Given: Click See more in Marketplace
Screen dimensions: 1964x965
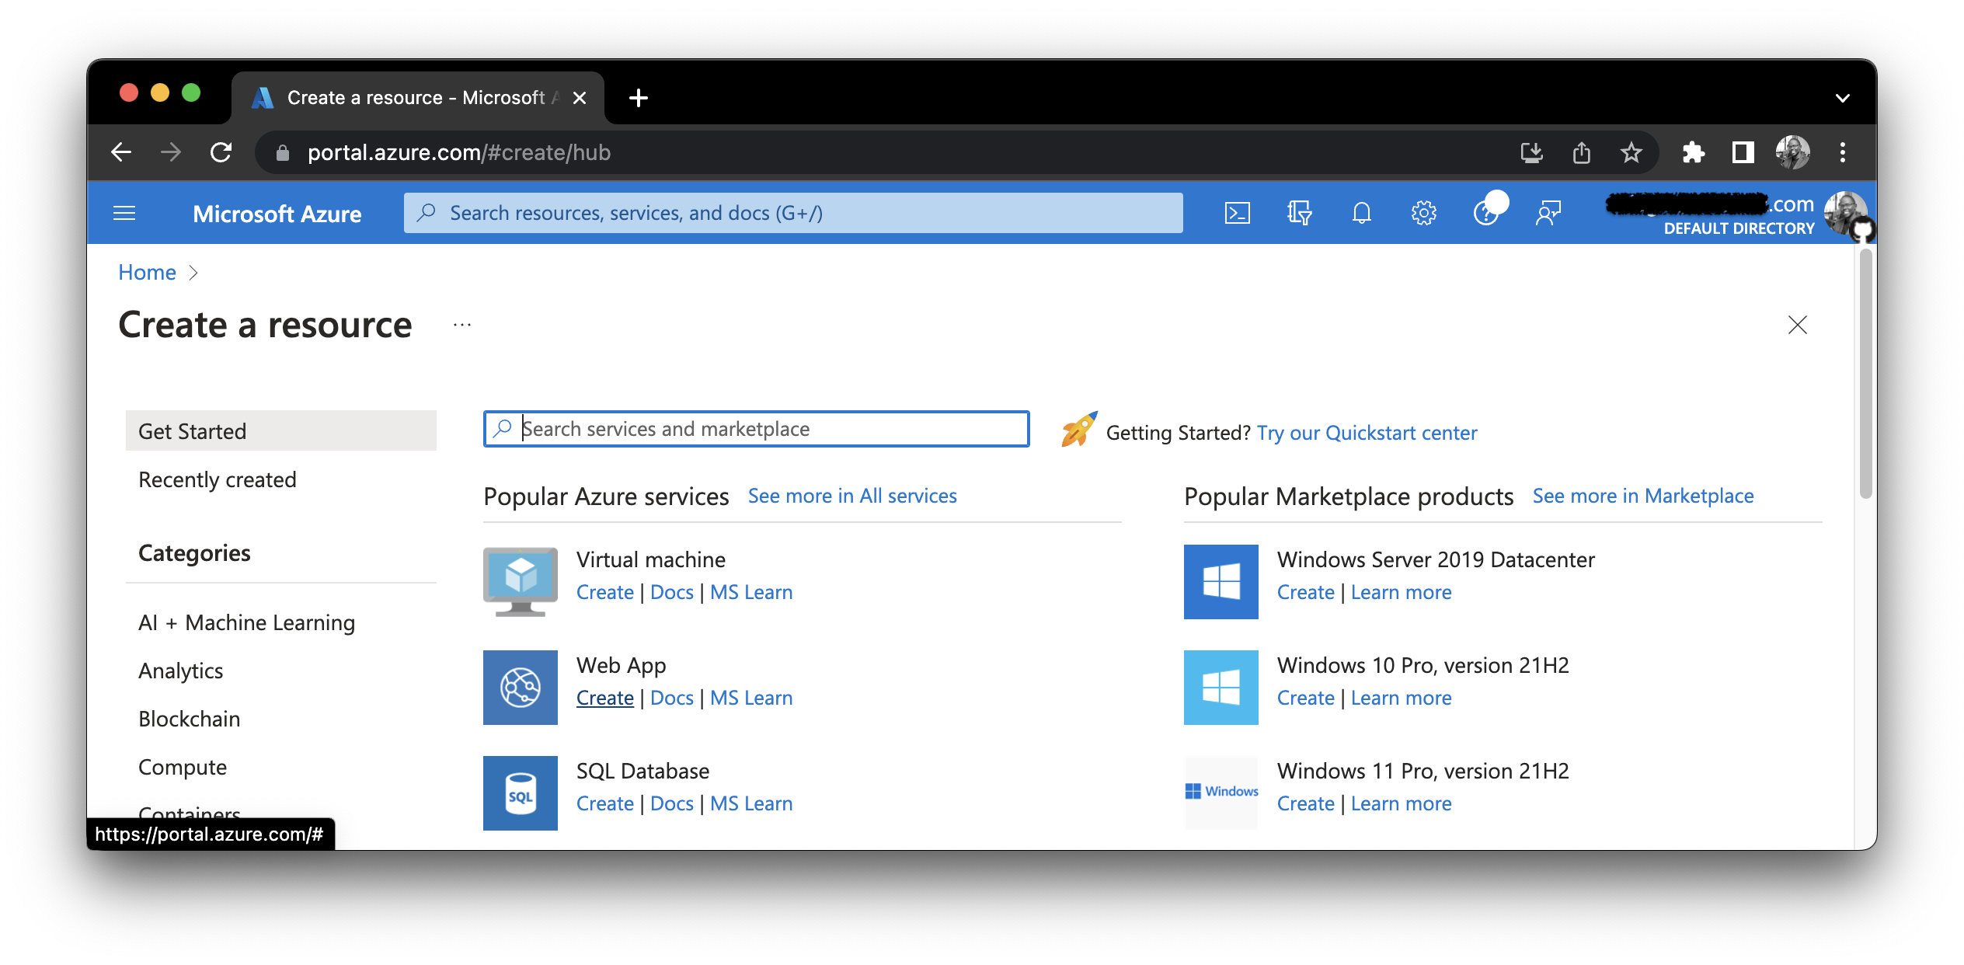Looking at the screenshot, I should tap(1643, 496).
